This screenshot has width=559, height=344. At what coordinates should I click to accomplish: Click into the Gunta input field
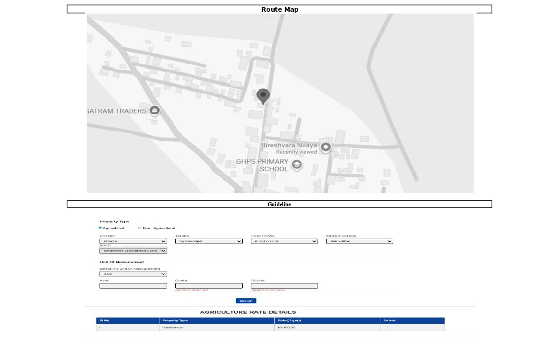[209, 286]
